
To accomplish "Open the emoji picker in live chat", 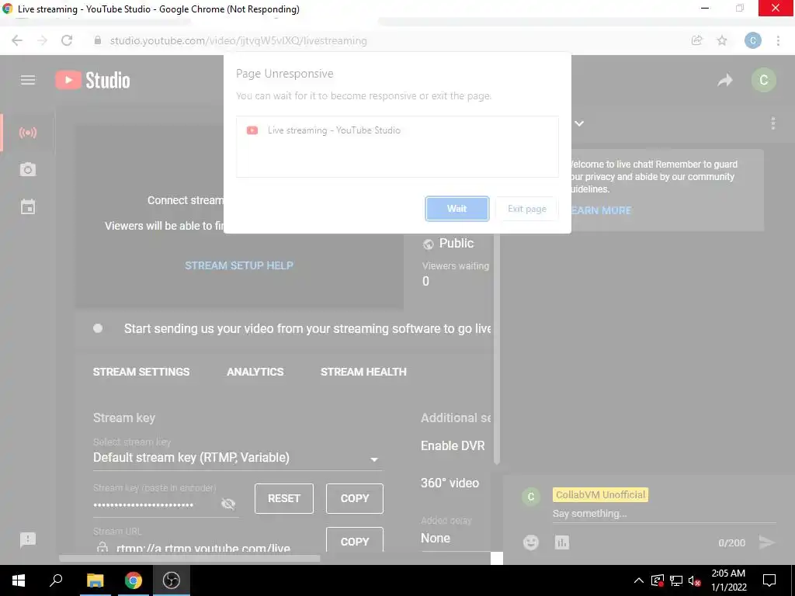I will [x=531, y=542].
